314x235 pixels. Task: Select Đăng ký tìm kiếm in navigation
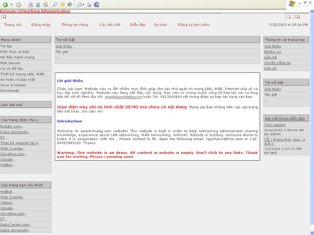pyautogui.click(x=194, y=25)
